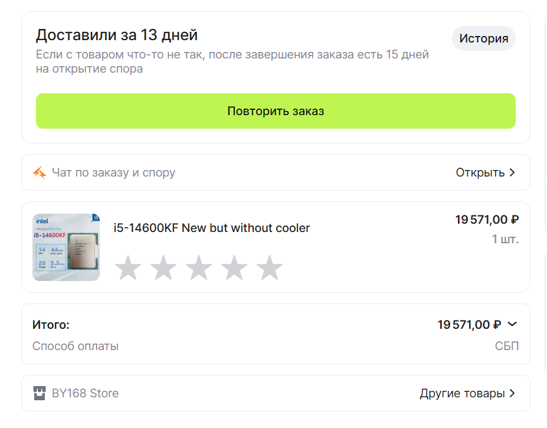Visit the BY168 Store page
The width and height of the screenshot is (547, 428).
tap(85, 393)
